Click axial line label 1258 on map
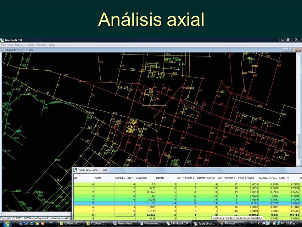302x227 pixels. click(x=283, y=114)
